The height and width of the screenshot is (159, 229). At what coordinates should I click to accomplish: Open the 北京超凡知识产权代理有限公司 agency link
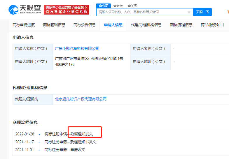81,99
